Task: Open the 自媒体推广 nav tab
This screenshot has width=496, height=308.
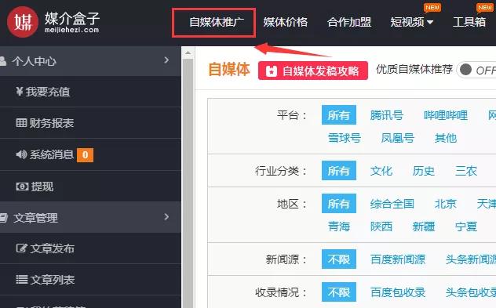Action: (217, 22)
